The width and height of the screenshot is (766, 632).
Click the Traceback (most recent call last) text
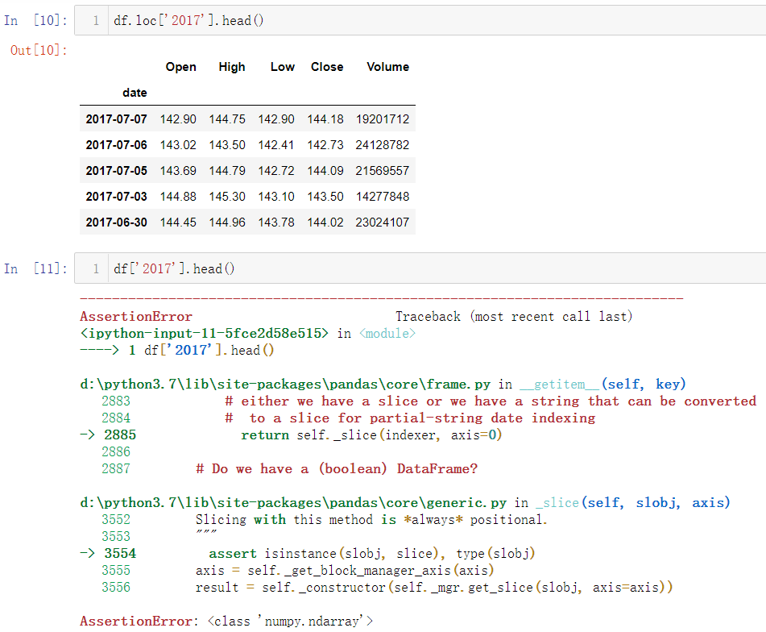tap(514, 317)
